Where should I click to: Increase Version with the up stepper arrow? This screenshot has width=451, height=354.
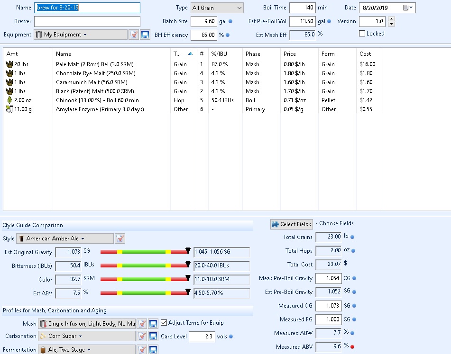click(391, 19)
